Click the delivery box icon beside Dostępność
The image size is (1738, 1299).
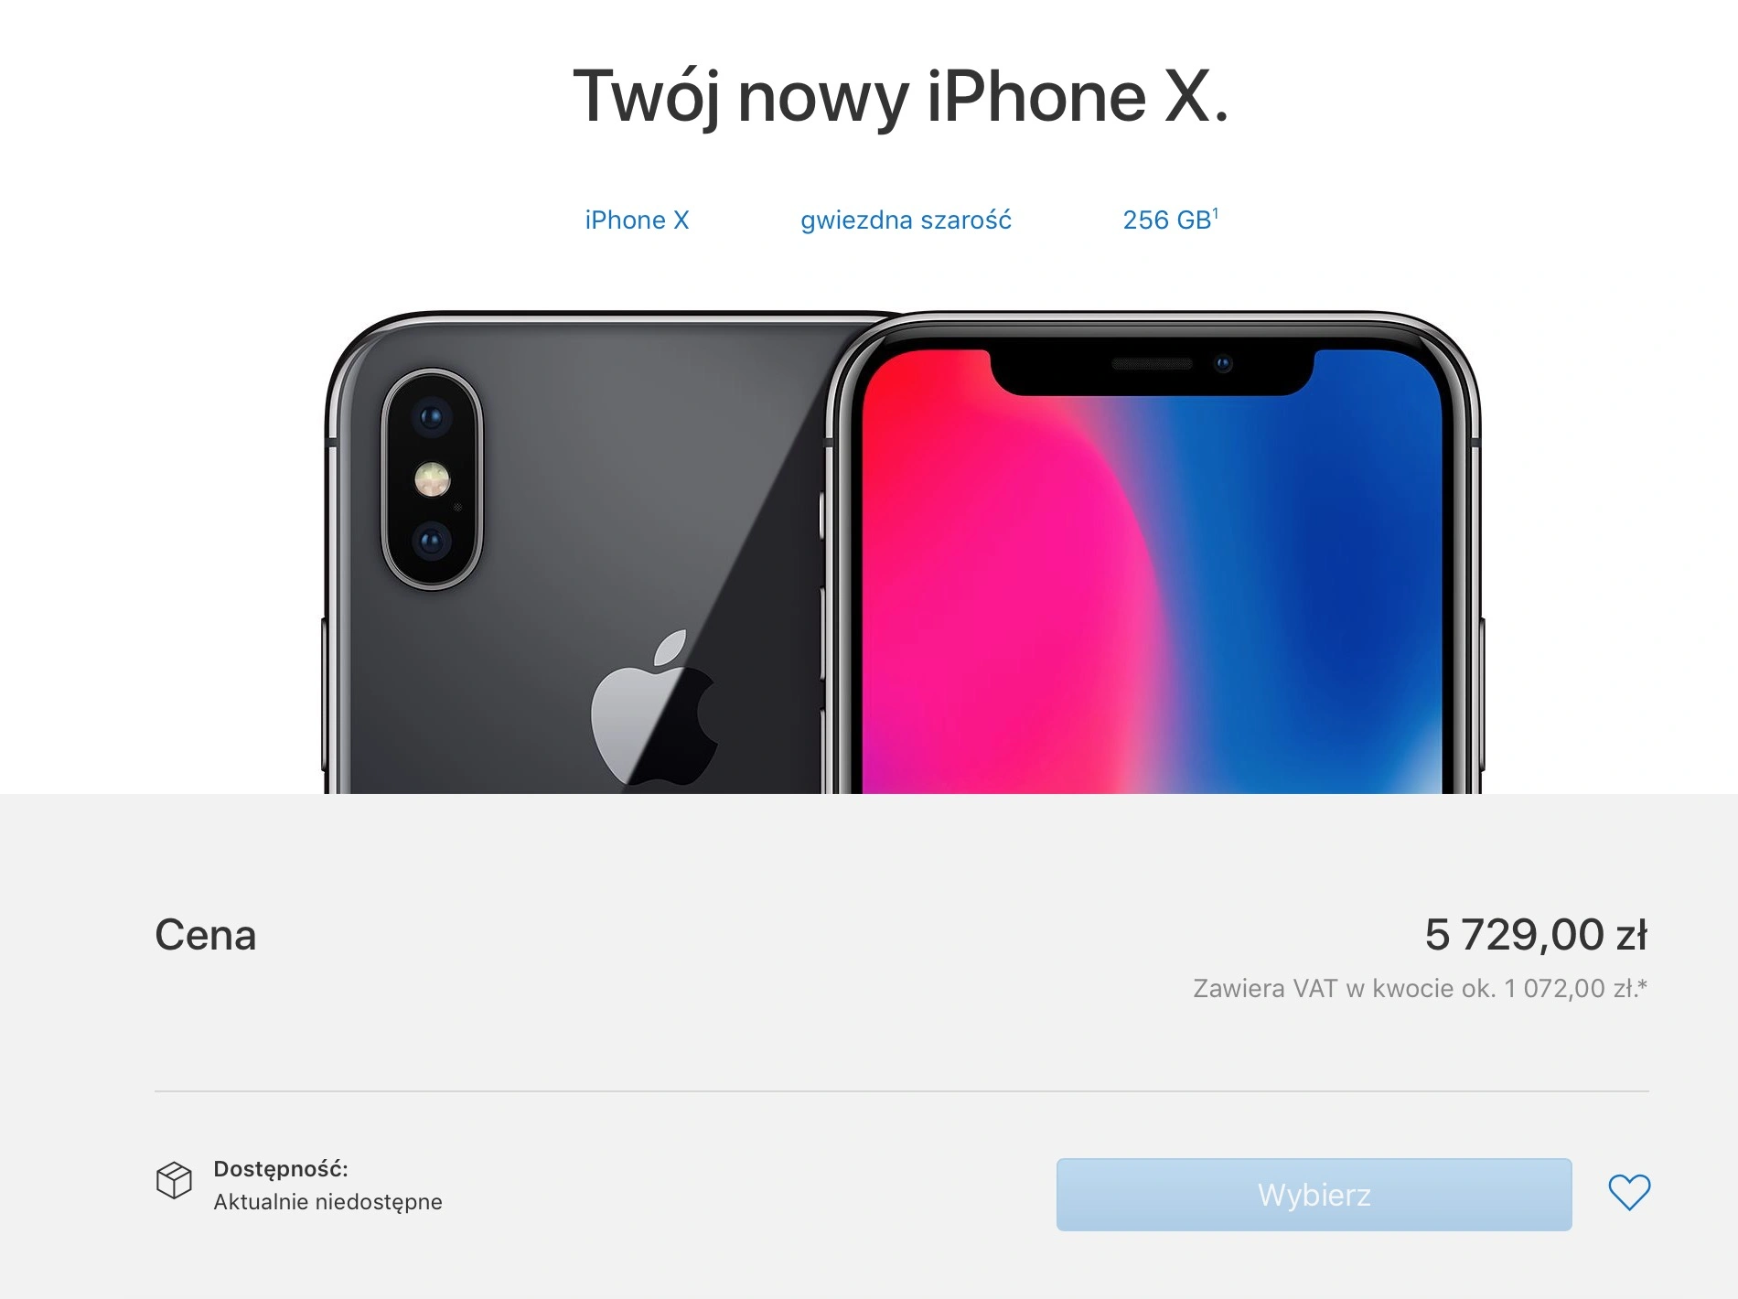click(174, 1180)
